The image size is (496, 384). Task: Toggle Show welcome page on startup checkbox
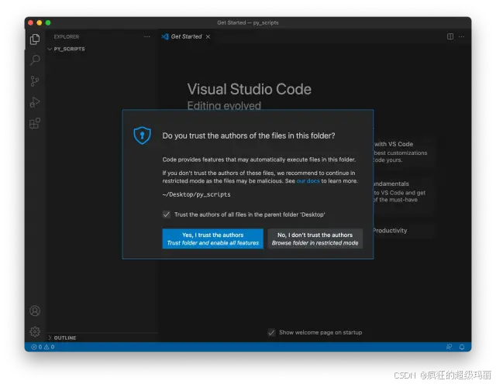coord(271,332)
